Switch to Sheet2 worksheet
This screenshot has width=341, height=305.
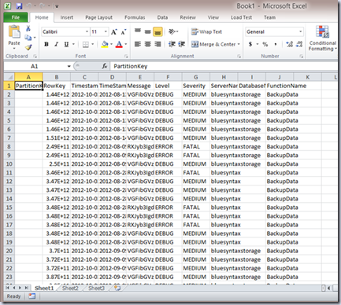[x=70, y=288]
